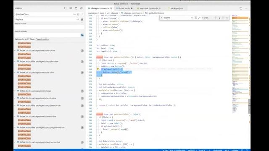This screenshot has width=269, height=151.
Task: Click export keyword on line 264
Action: click(100, 57)
